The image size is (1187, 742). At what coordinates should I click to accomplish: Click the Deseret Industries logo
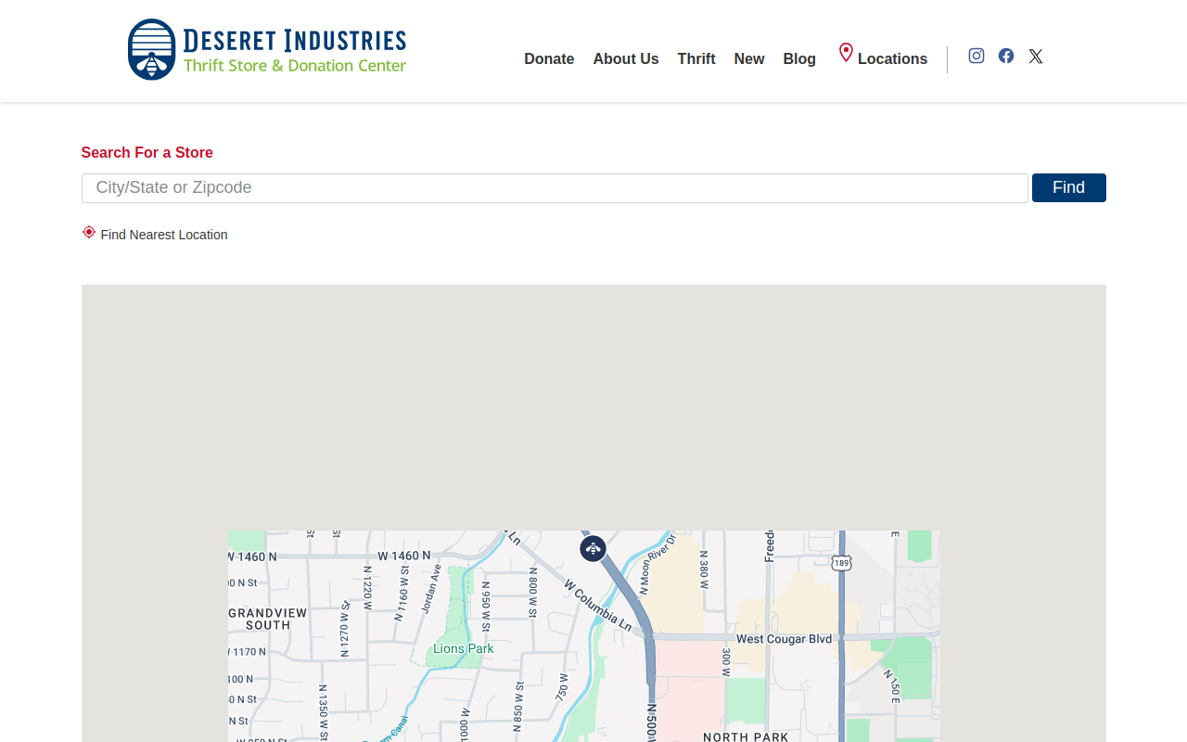coord(267,49)
